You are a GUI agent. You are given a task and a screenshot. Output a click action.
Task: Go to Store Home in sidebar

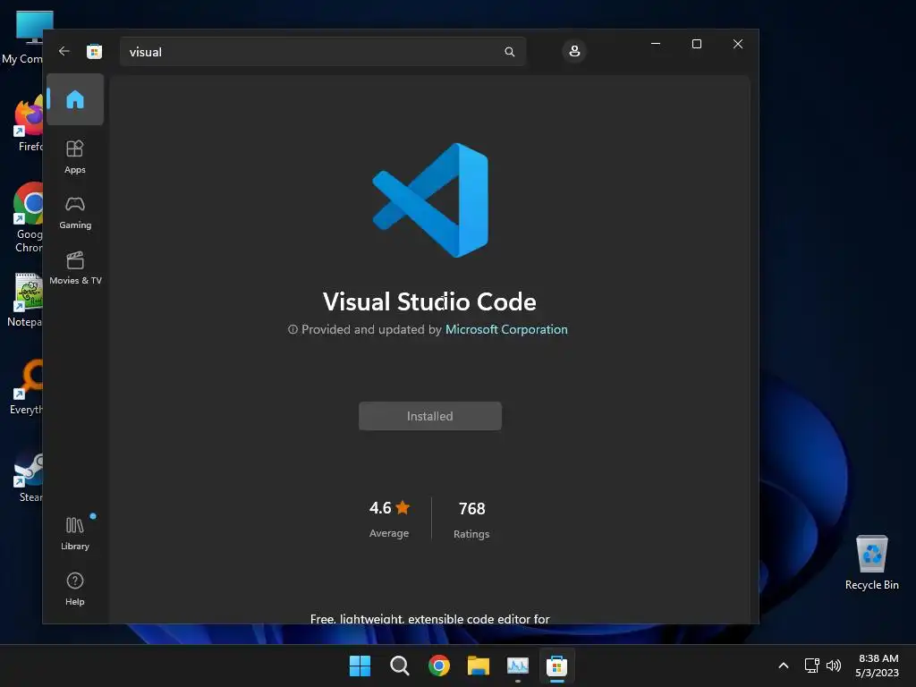click(x=75, y=99)
